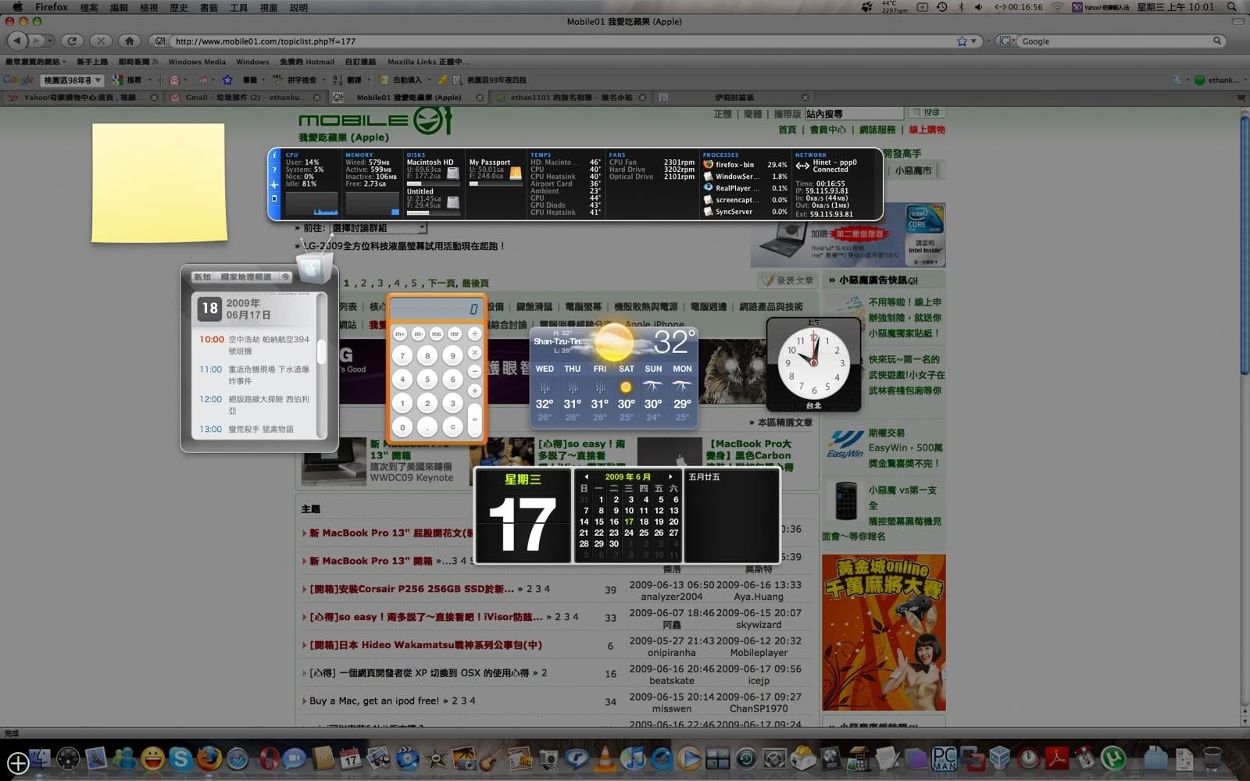Open the search engine selector dropdown

(1007, 41)
